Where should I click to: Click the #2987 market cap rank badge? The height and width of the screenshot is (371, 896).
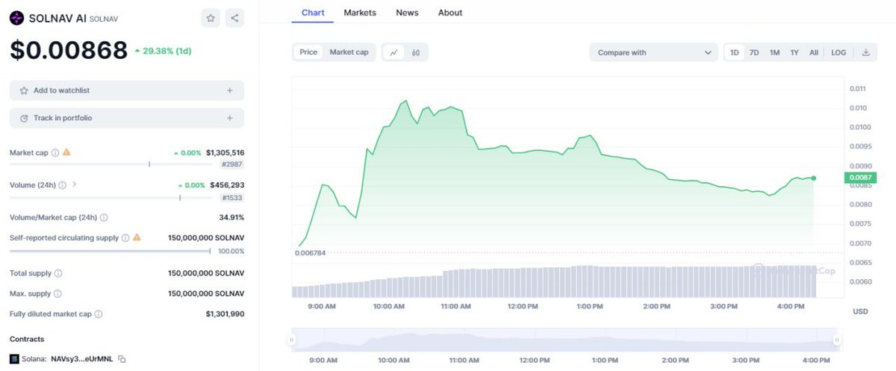pos(231,164)
